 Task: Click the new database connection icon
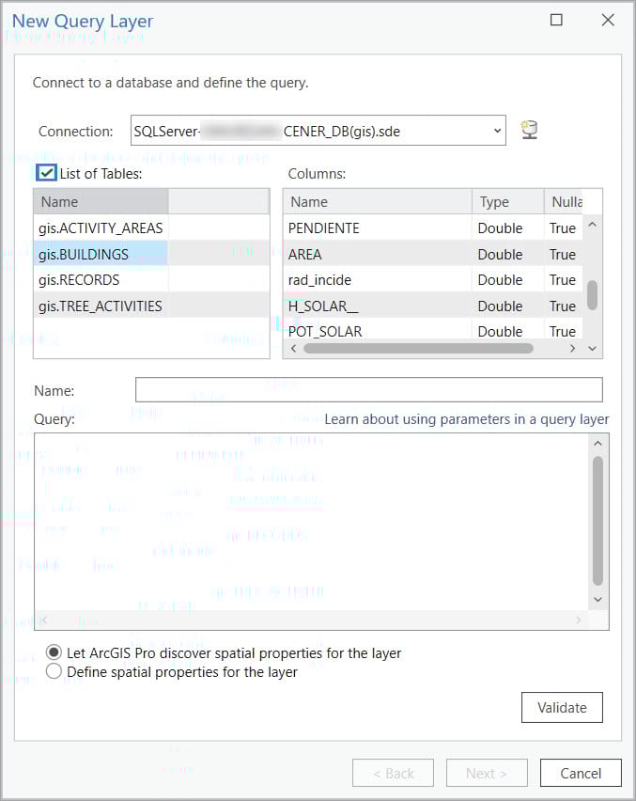point(529,130)
